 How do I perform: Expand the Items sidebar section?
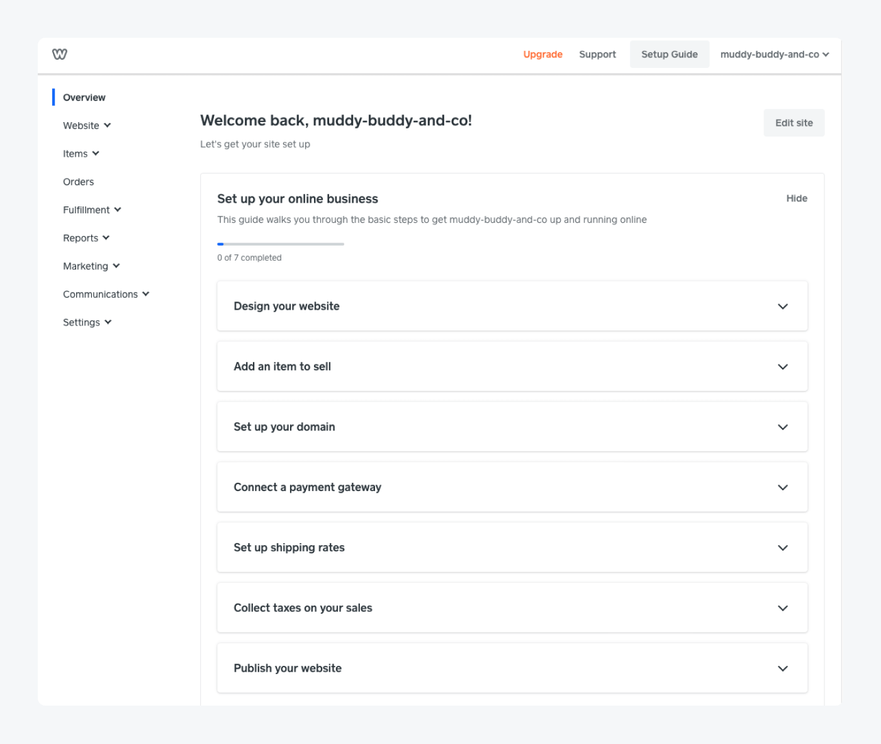[x=81, y=153]
